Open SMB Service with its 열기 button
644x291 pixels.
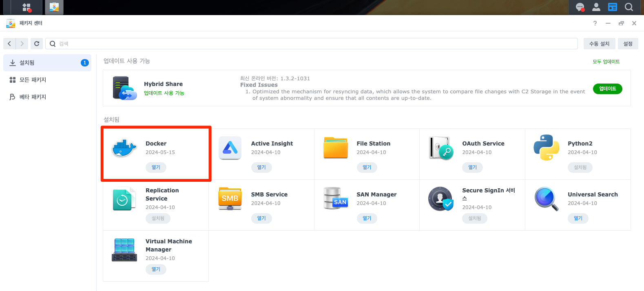point(261,218)
